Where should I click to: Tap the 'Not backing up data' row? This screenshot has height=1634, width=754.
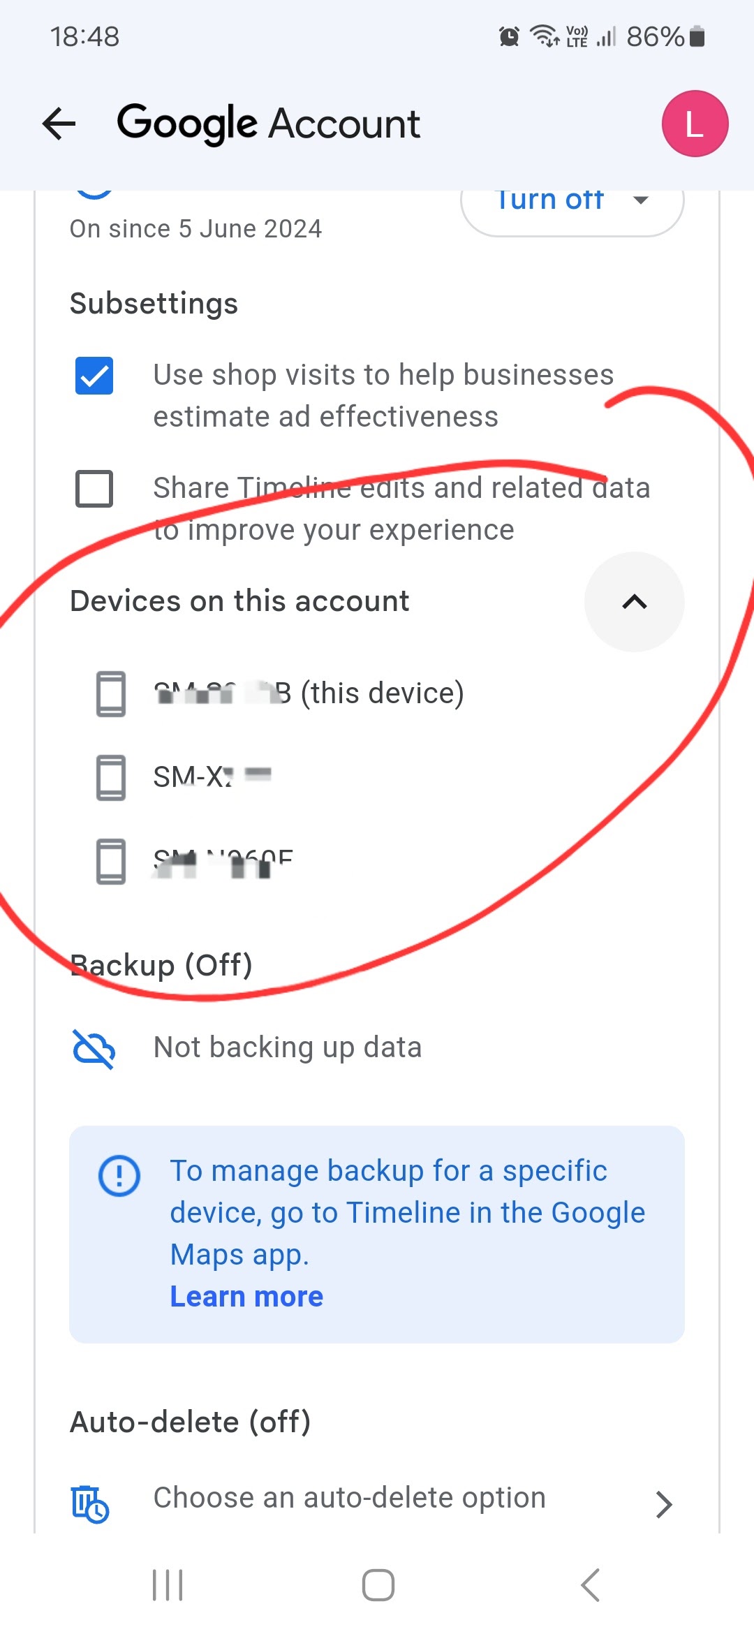pyautogui.click(x=287, y=1047)
